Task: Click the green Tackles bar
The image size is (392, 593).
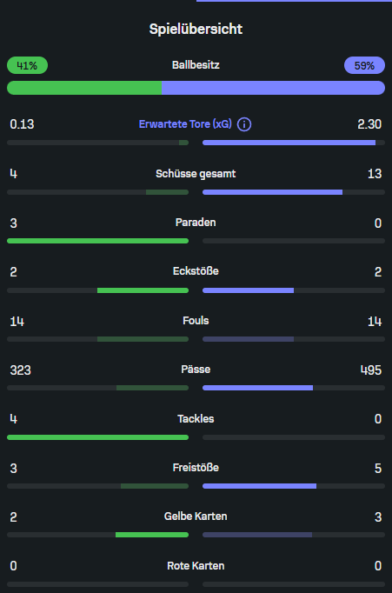Action: [97, 437]
